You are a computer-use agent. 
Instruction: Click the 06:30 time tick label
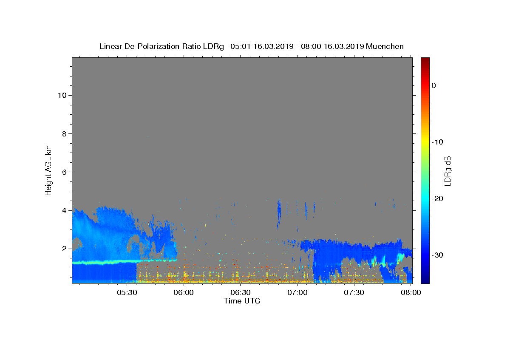(x=241, y=293)
